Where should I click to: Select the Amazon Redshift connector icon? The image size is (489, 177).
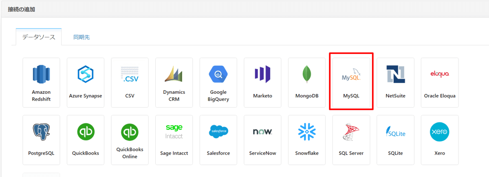coord(41,82)
